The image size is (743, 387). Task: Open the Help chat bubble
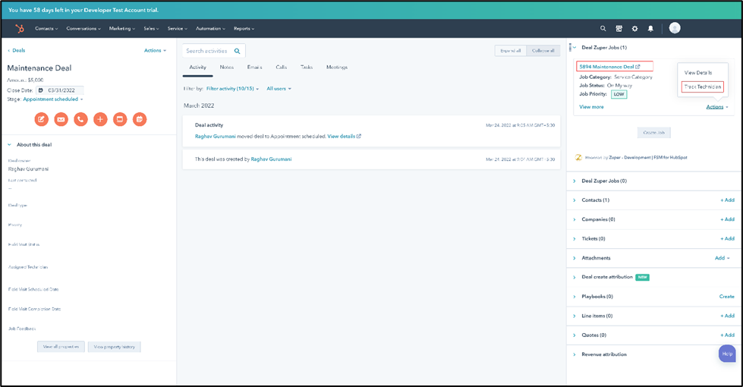click(727, 354)
